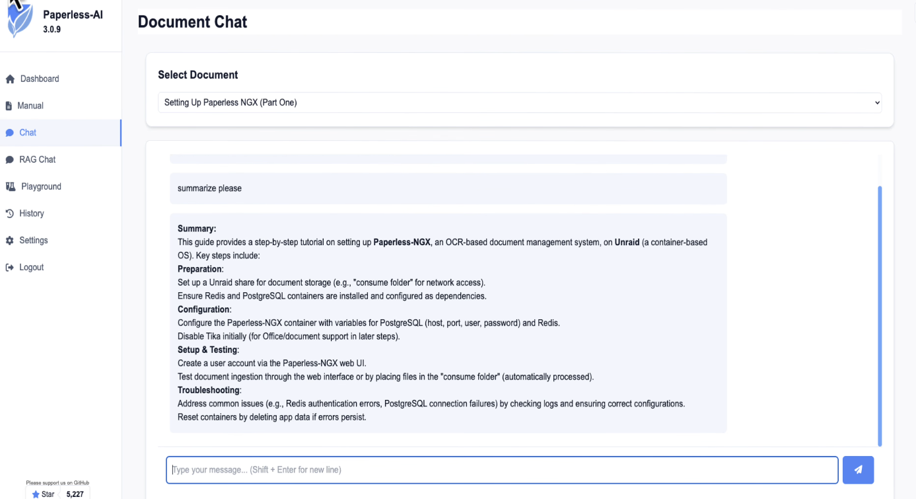The height and width of the screenshot is (499, 916).
Task: Focus the Type your message input field
Action: coord(502,470)
